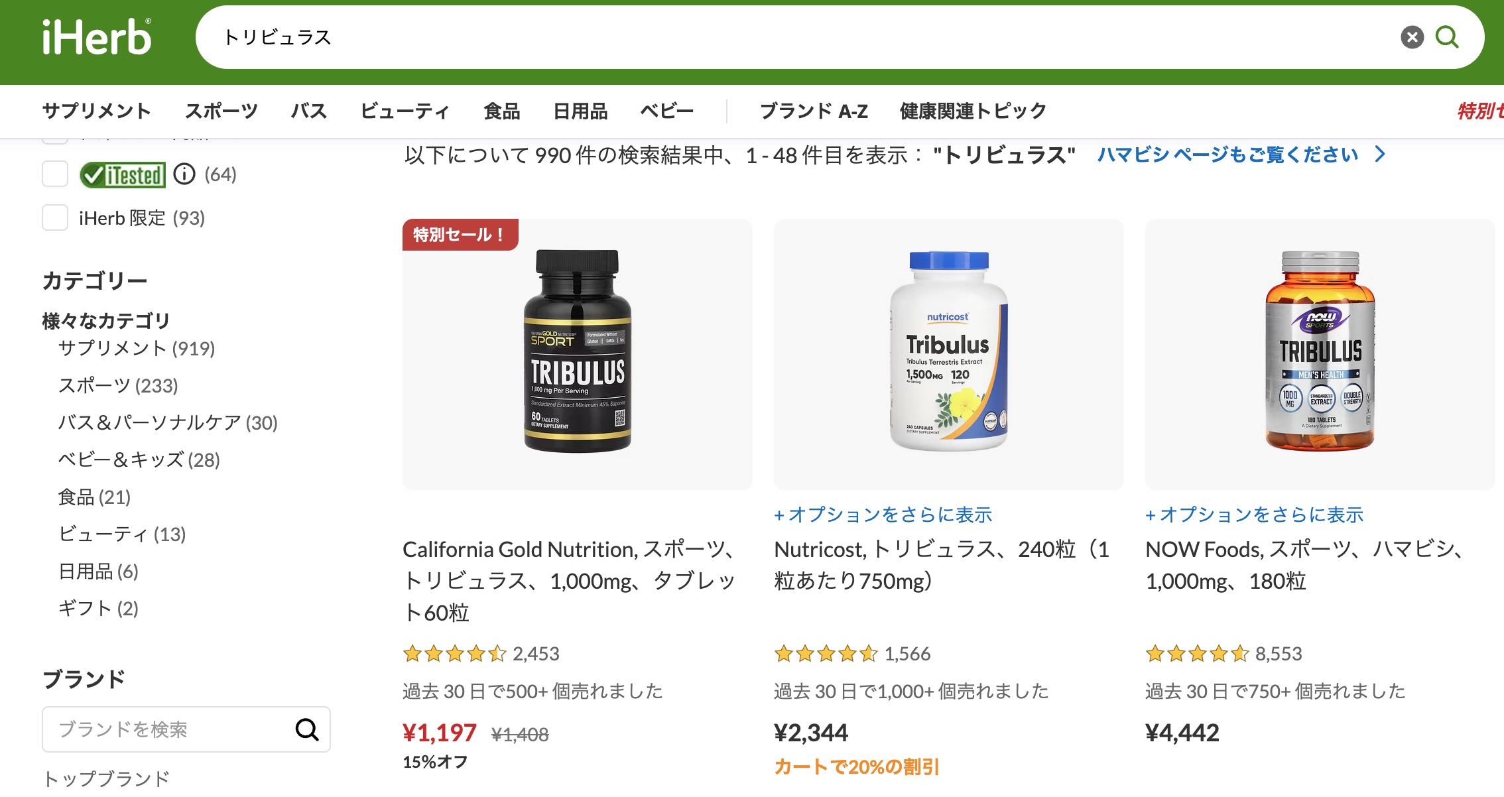The height and width of the screenshot is (797, 1504).
Task: Click the Nutricost star rating
Action: point(826,654)
